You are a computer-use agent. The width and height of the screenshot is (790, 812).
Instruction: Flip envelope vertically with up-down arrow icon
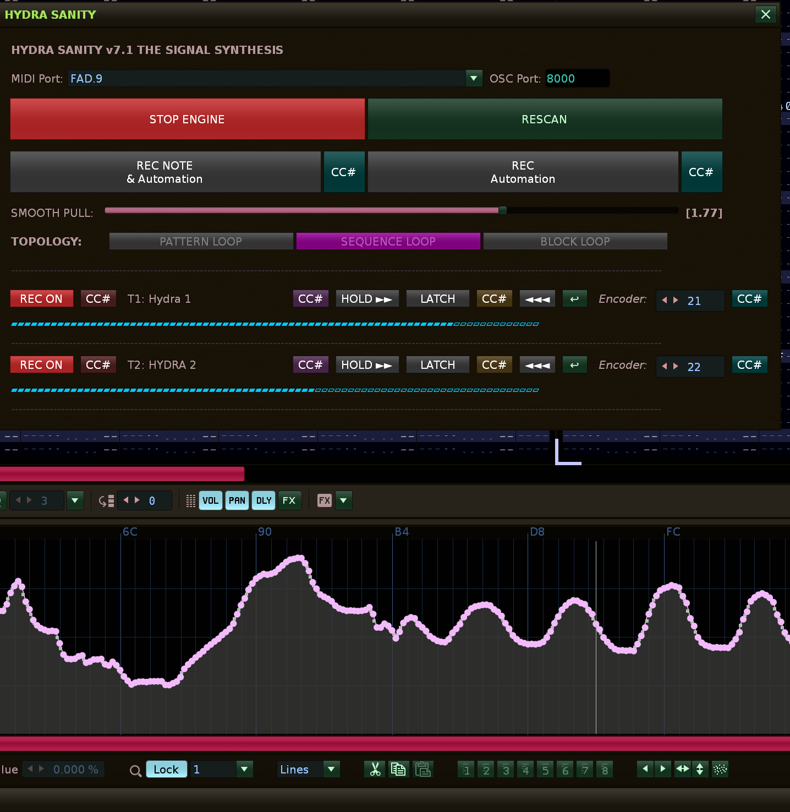tap(700, 769)
